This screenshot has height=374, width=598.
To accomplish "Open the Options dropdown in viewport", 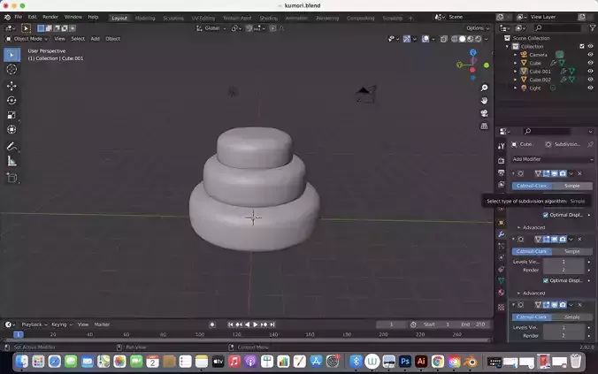I will pos(478,28).
